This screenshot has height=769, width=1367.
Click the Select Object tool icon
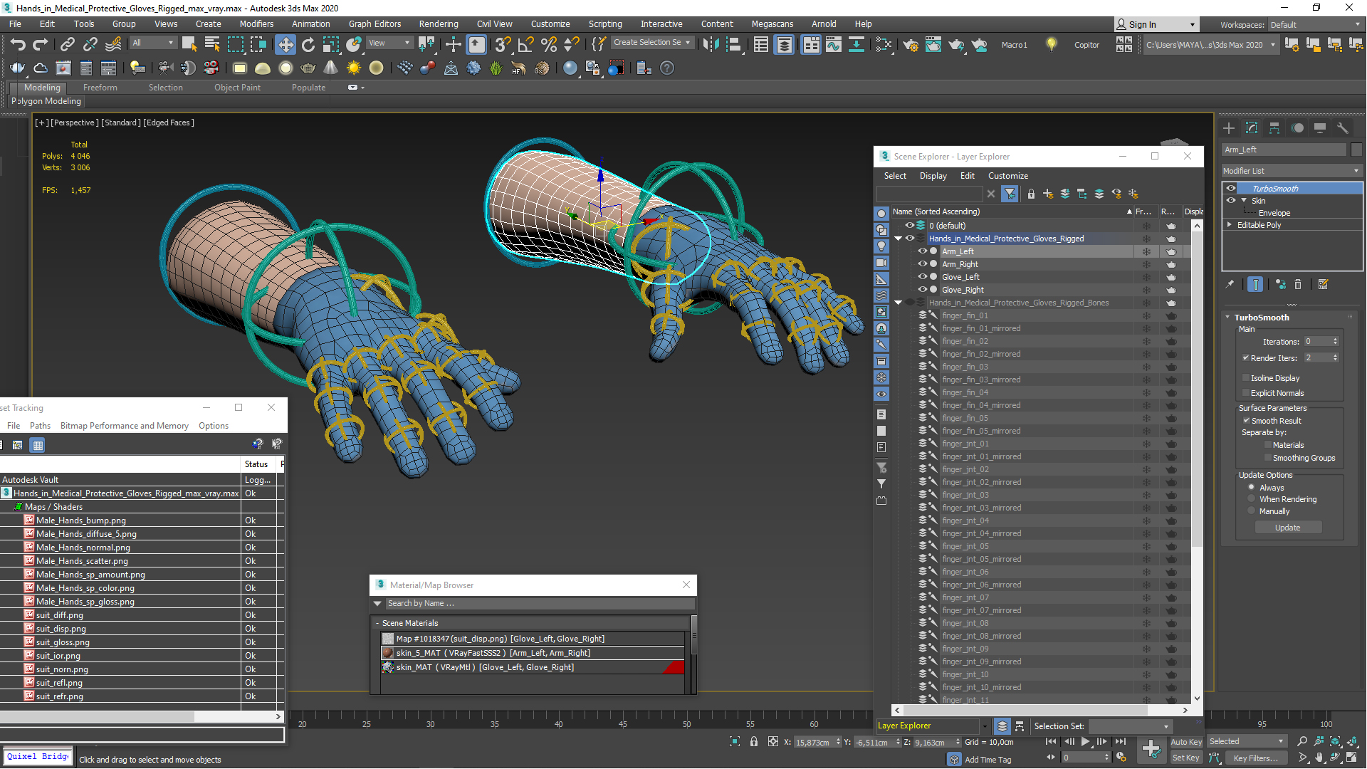[189, 44]
